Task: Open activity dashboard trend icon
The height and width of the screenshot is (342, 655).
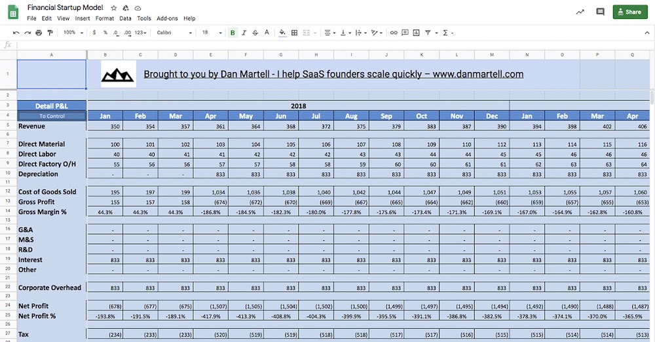Action: coord(580,12)
